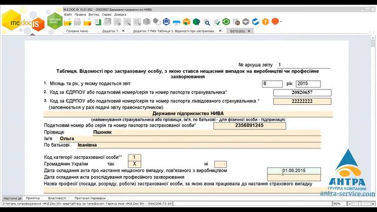Viewport: 377px width, 212px height.
Task: Click the Прізвище field with Пшоняк
Action: [x=207, y=132]
